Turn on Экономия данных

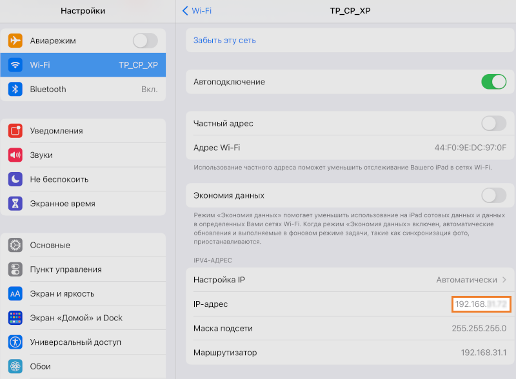pos(493,195)
